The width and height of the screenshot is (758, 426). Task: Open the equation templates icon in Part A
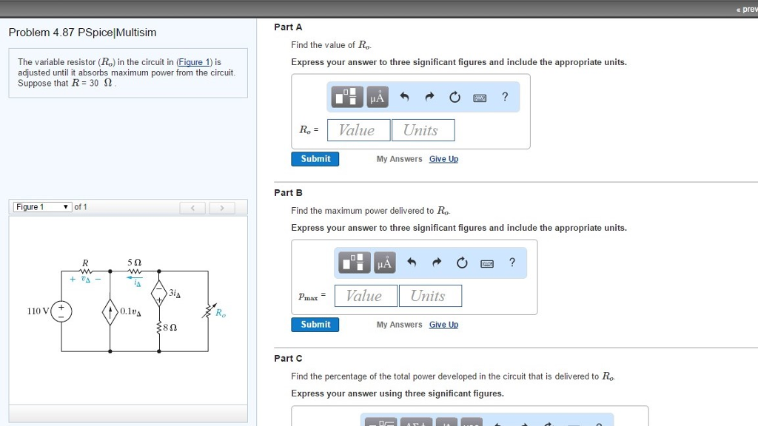click(346, 96)
